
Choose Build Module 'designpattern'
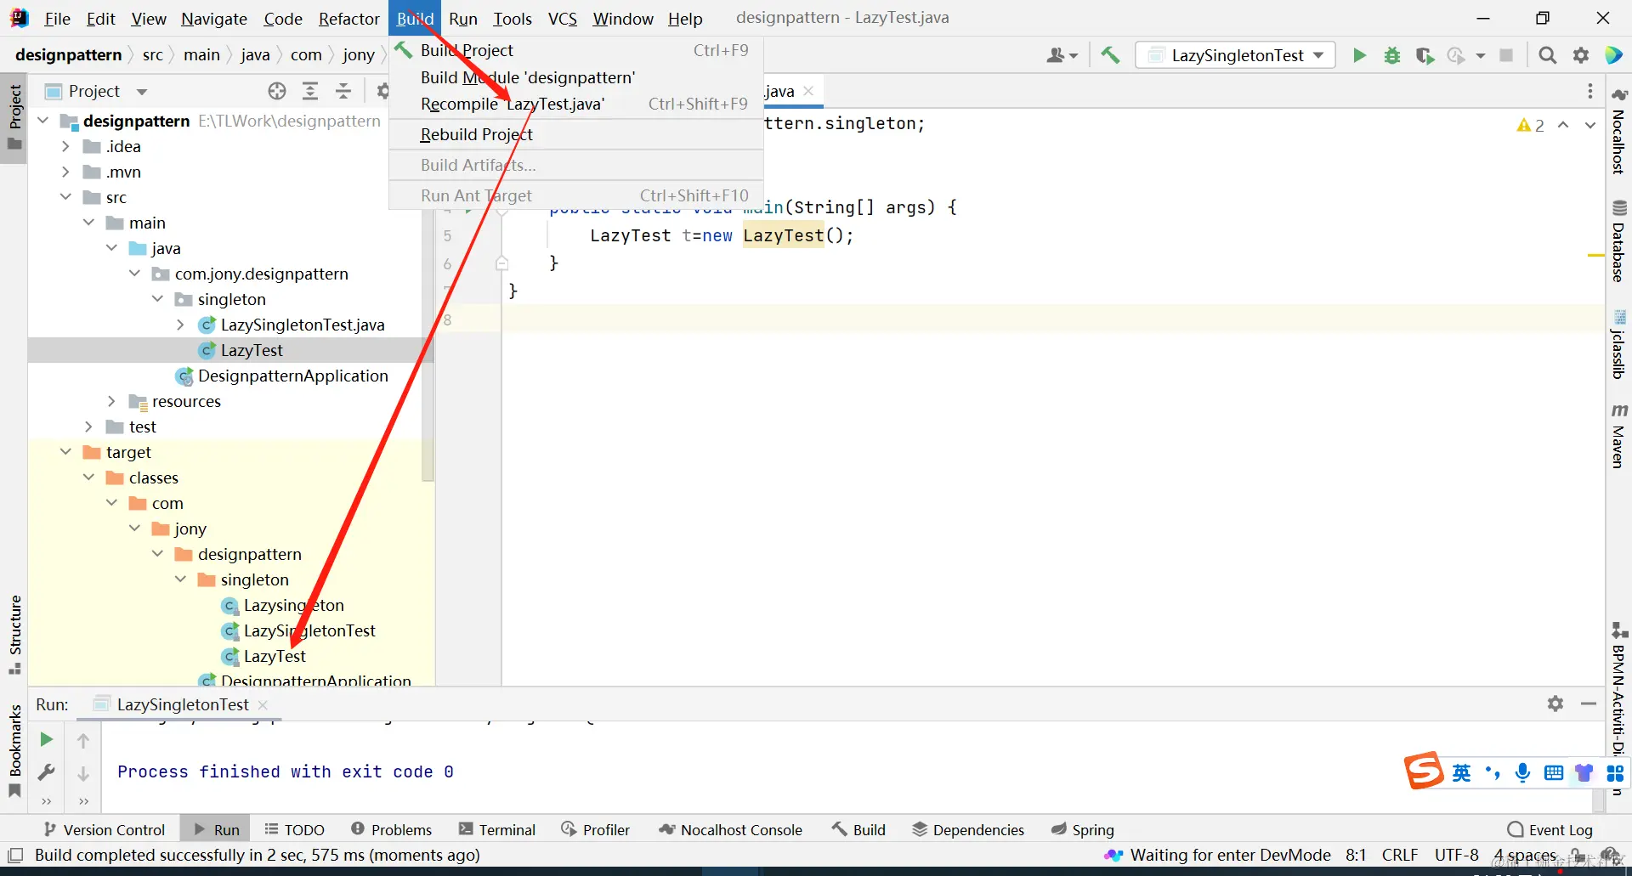tap(575, 77)
